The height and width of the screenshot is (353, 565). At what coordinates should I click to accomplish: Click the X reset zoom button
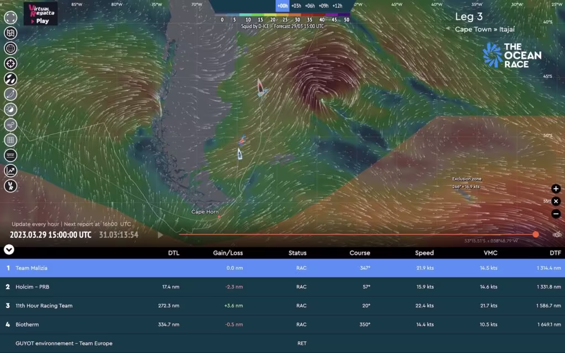pyautogui.click(x=556, y=201)
